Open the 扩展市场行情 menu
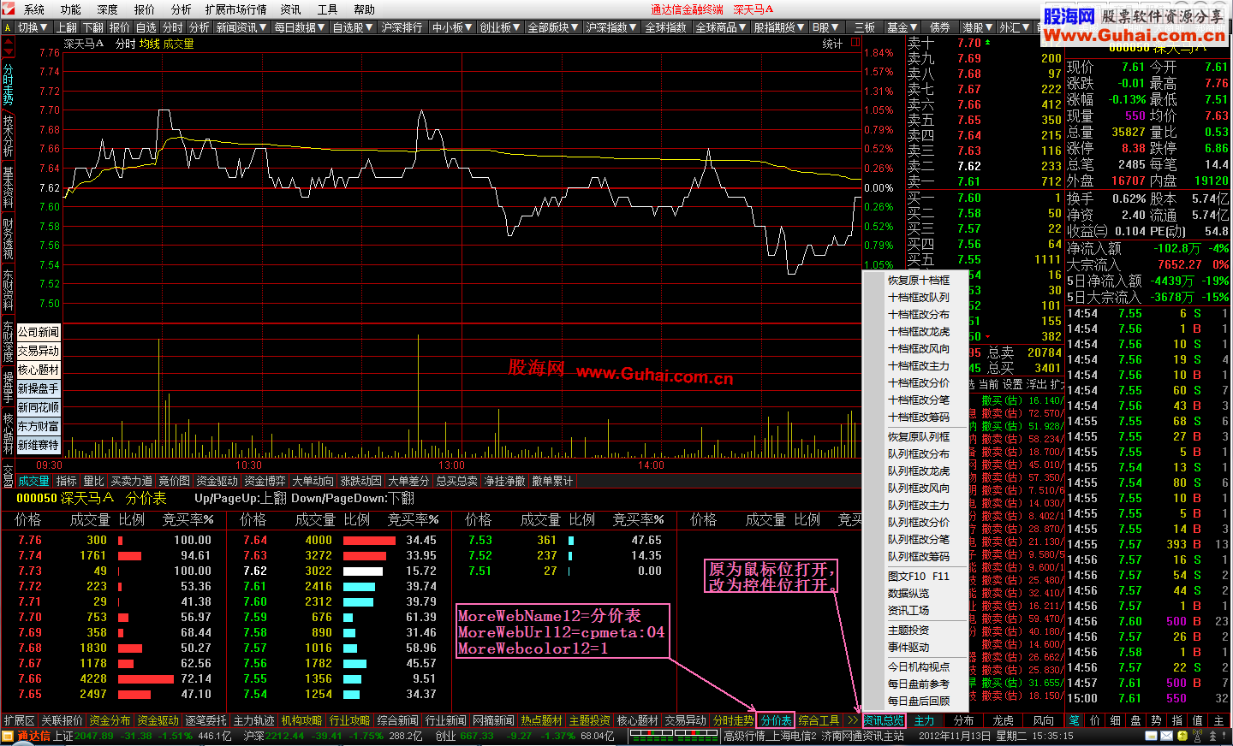 point(236,9)
